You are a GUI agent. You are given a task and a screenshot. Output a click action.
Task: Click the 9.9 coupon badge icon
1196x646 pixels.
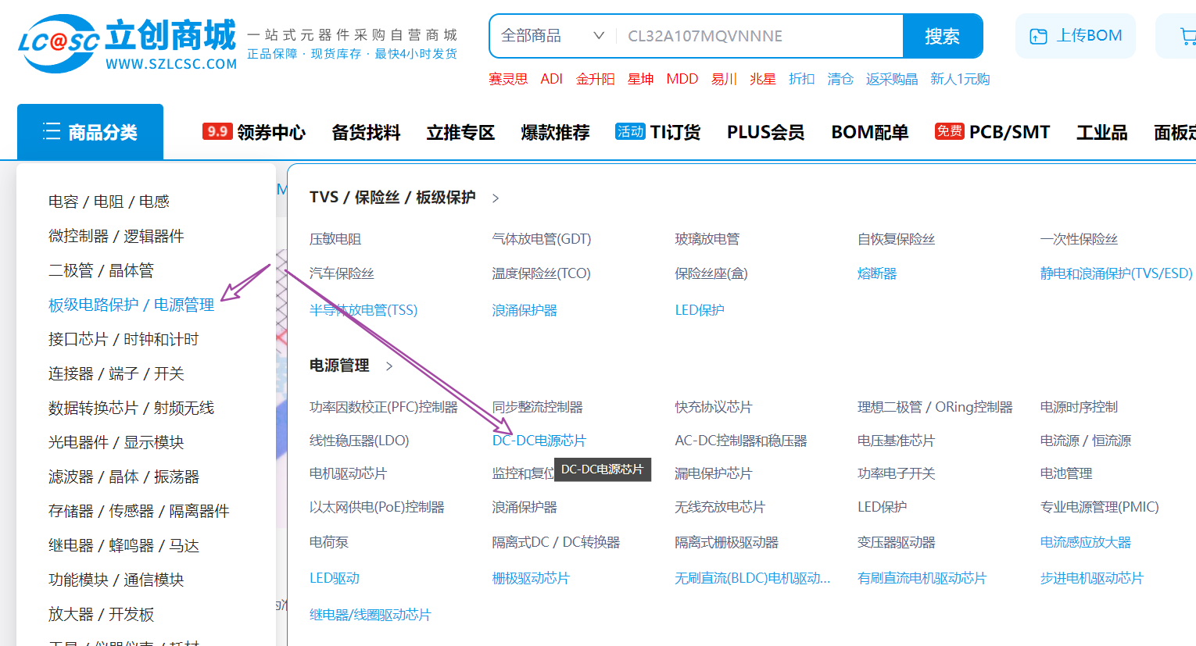coord(217,131)
